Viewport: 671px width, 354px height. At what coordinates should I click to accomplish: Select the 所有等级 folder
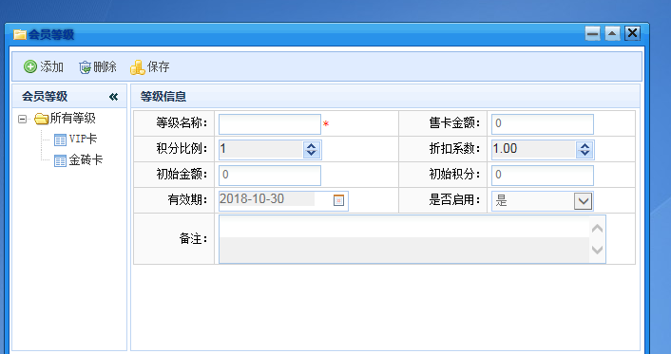65,118
